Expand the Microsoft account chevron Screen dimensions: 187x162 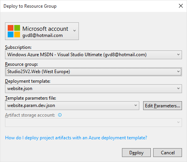pyautogui.click(x=75, y=30)
